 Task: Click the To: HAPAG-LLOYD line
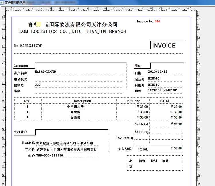[x=28, y=46]
